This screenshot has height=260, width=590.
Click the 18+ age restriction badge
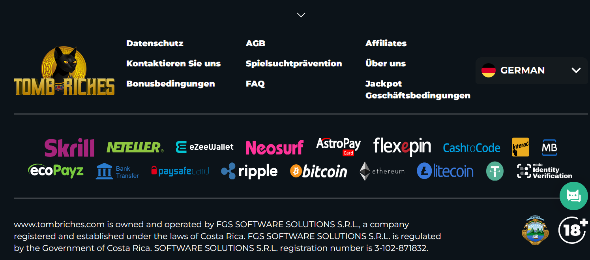(x=573, y=230)
